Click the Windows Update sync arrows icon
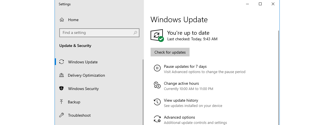 tap(62, 62)
